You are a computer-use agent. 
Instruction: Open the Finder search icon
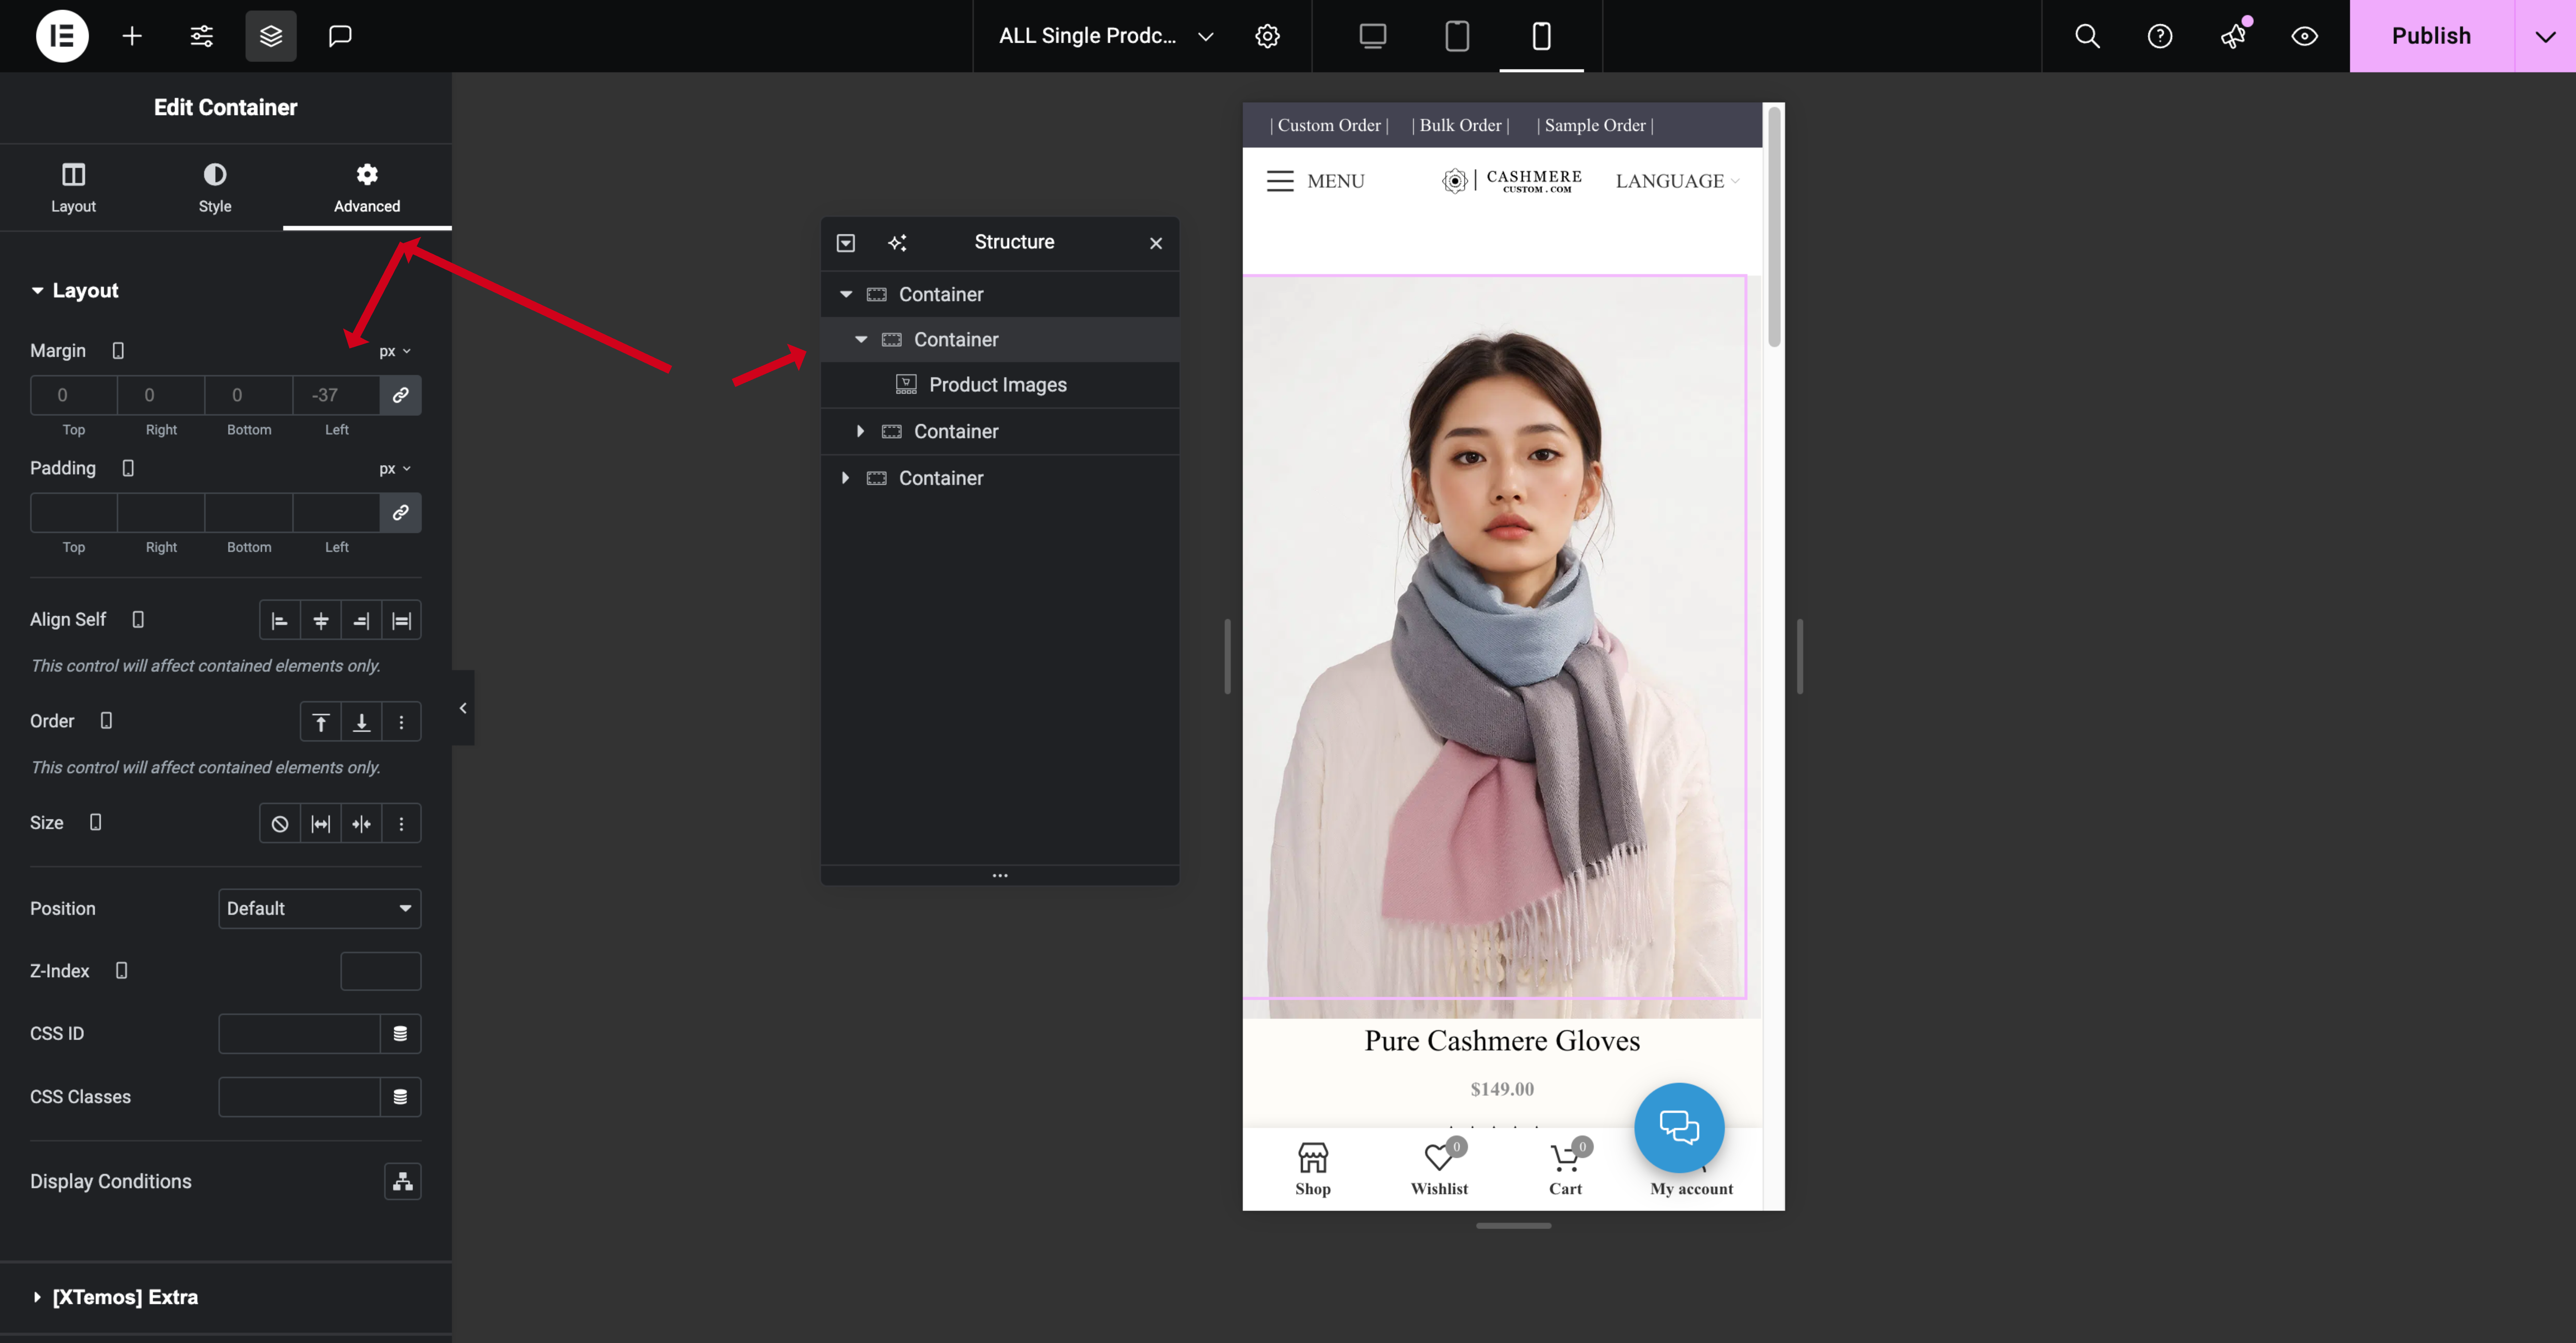[x=2087, y=36]
